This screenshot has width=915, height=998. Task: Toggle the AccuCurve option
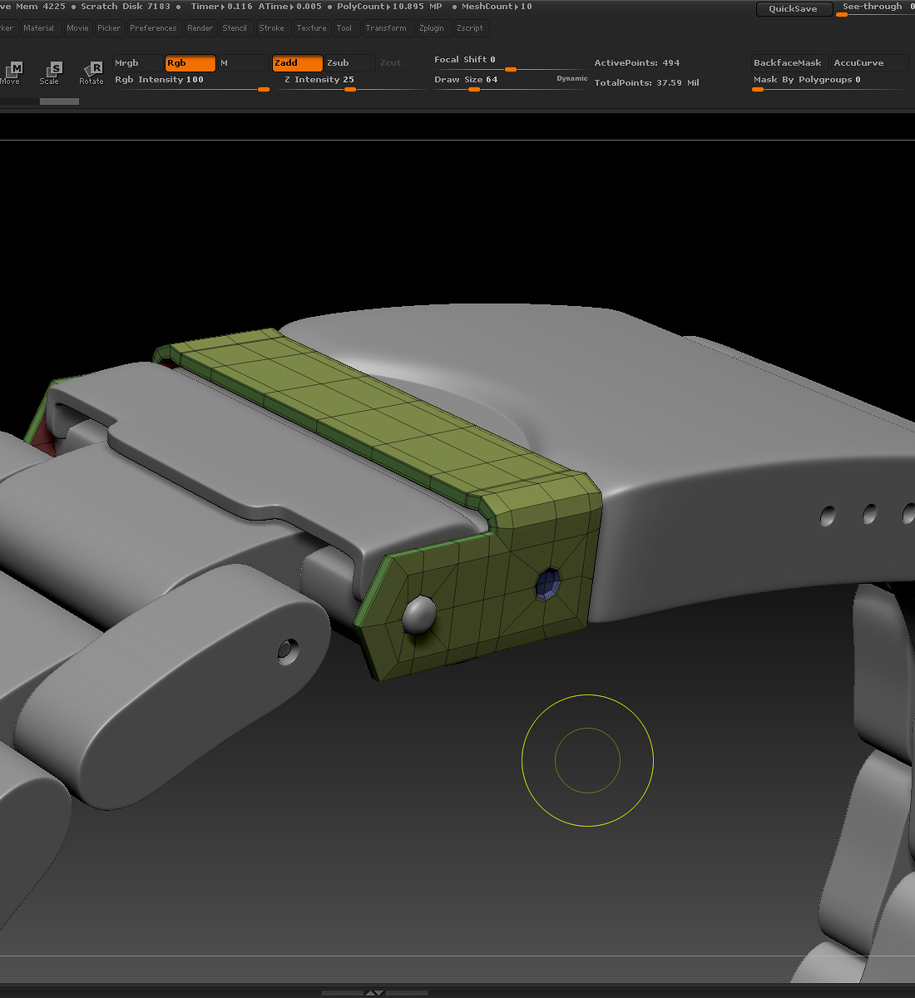click(x=869, y=63)
